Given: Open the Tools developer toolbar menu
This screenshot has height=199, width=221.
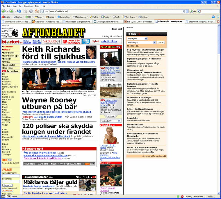Looking at the screenshot, I should coord(117,17).
